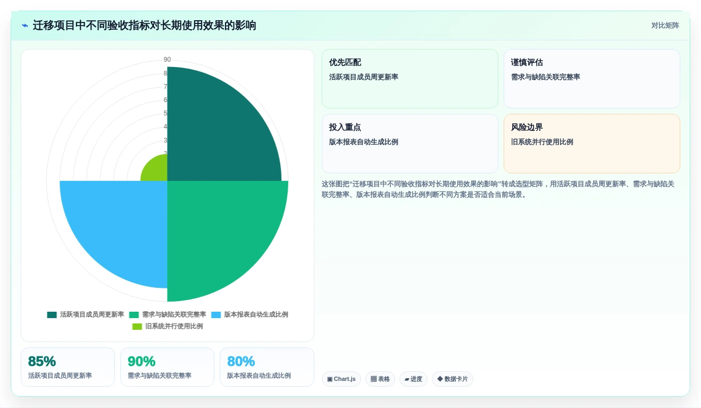The height and width of the screenshot is (408, 701).
Task: Click the 表格 tag chip
Action: tap(380, 379)
